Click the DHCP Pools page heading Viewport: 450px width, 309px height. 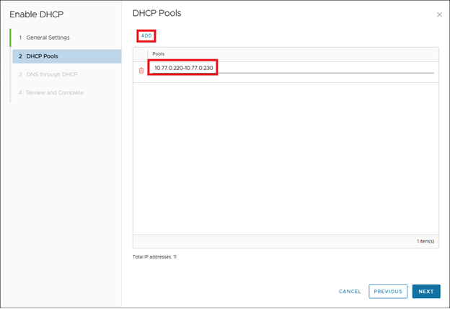(x=157, y=14)
